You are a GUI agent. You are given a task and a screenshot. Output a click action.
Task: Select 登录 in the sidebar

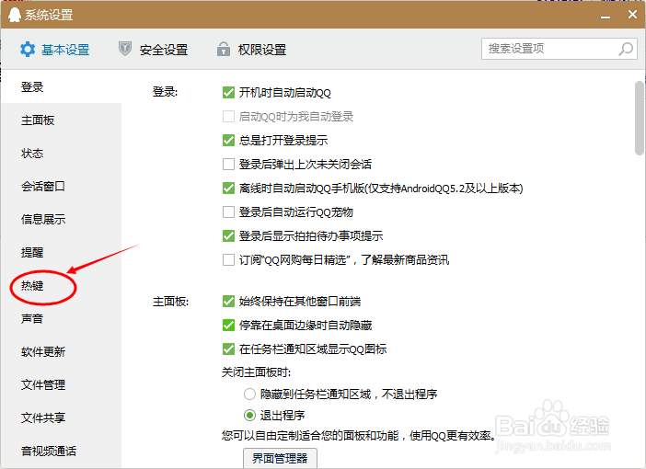(x=62, y=86)
